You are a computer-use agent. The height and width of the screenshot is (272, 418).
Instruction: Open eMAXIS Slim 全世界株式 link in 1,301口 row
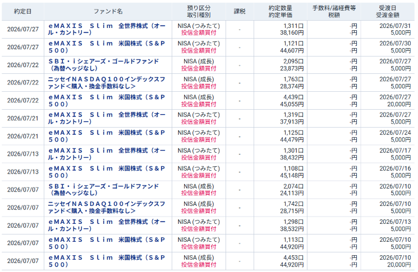tap(107, 154)
